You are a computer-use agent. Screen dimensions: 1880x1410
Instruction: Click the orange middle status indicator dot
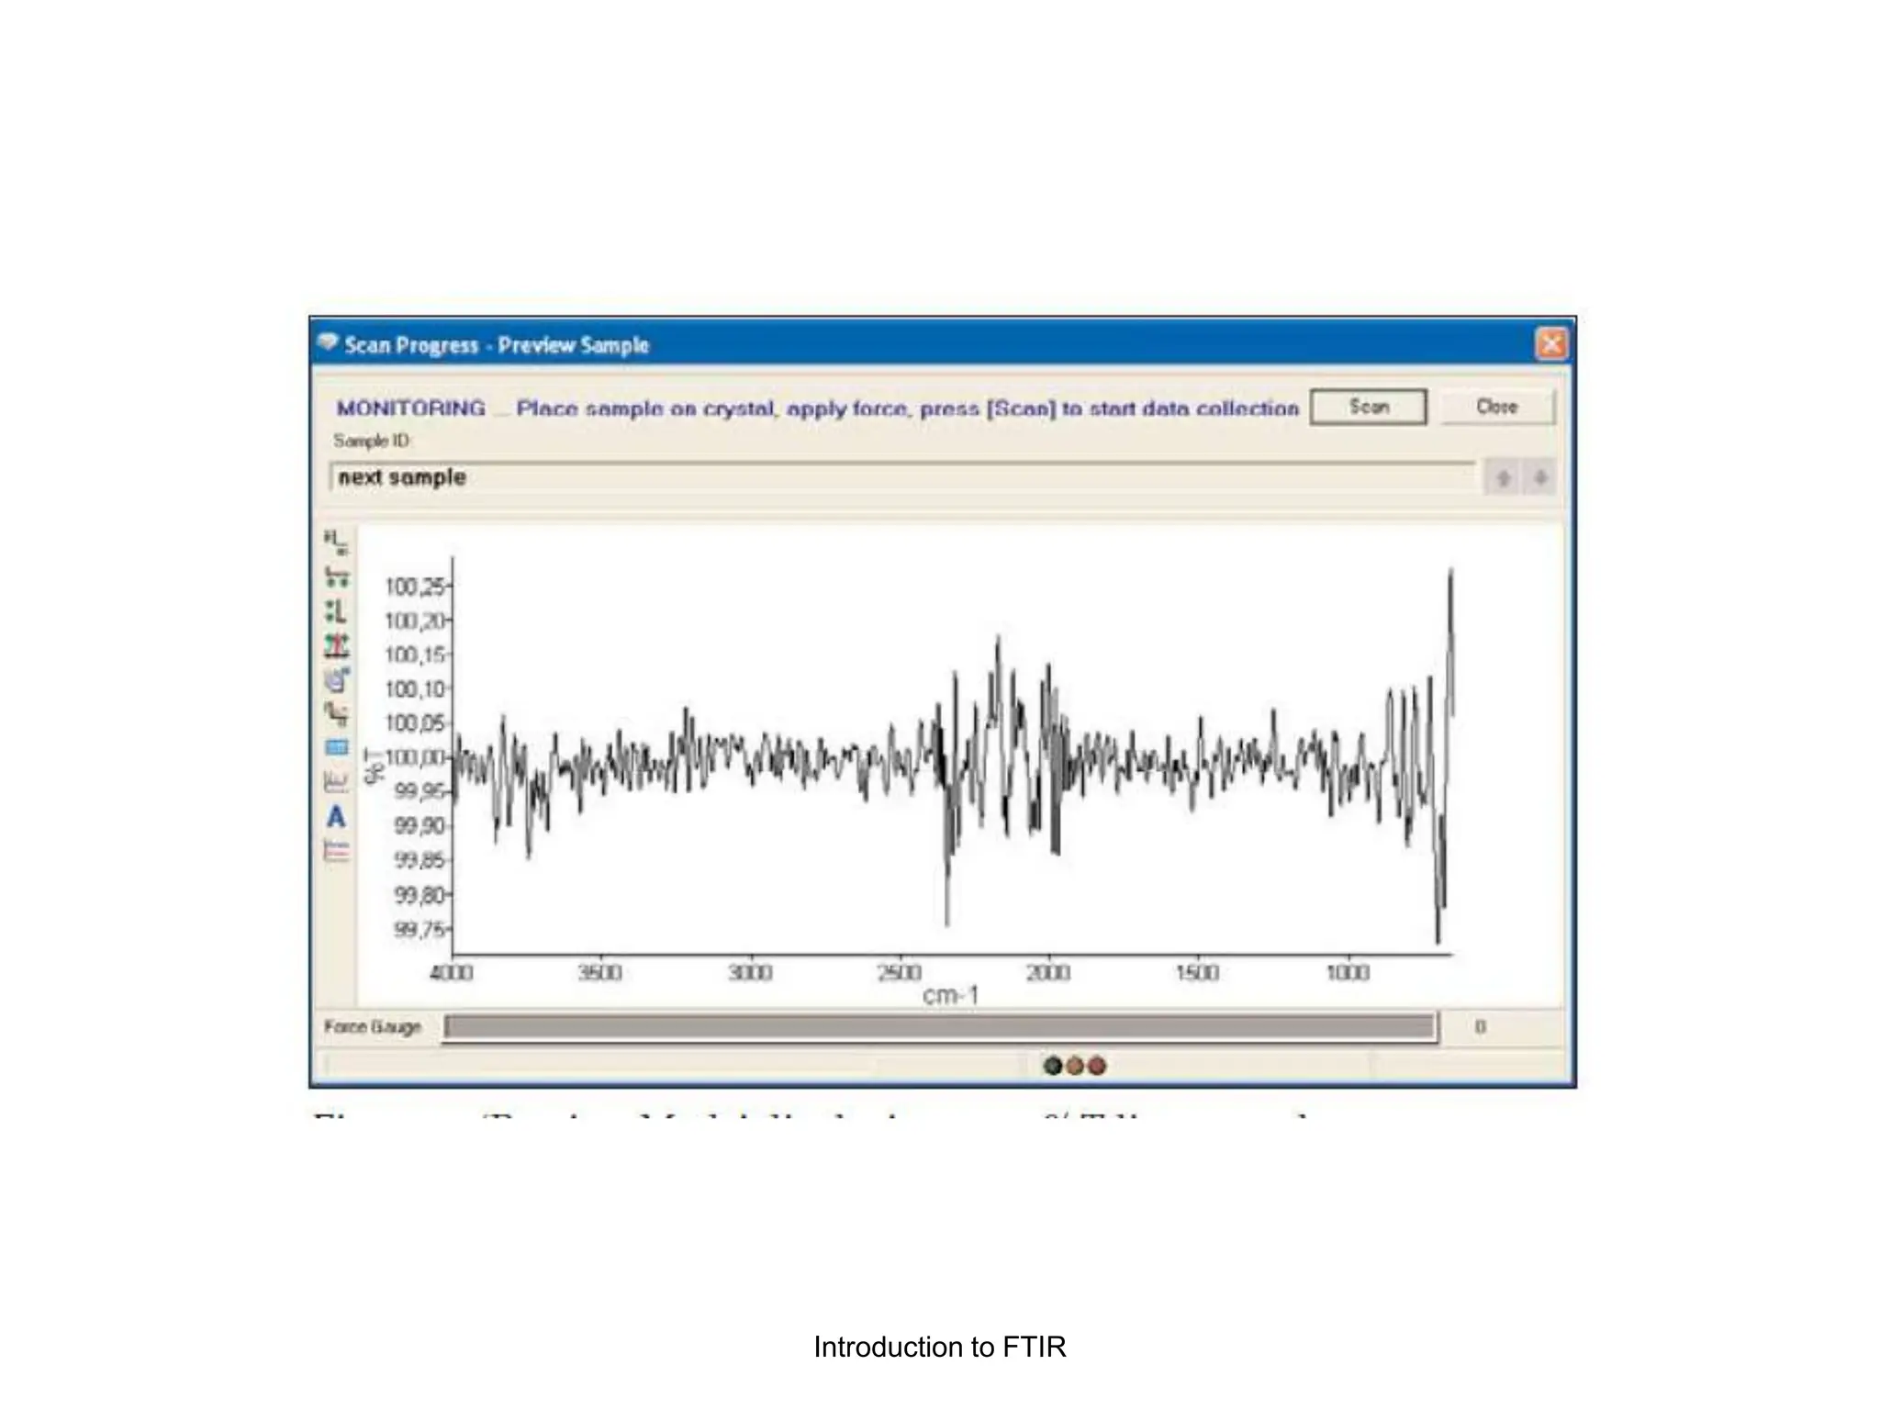pyautogui.click(x=1075, y=1066)
